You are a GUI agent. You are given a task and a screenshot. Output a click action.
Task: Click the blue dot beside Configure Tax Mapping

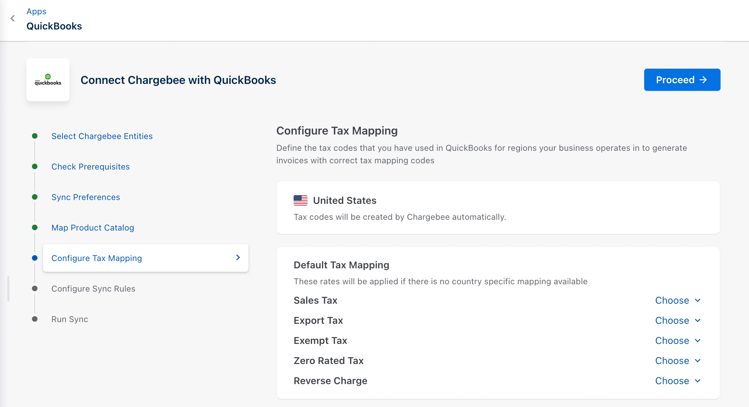pos(35,258)
